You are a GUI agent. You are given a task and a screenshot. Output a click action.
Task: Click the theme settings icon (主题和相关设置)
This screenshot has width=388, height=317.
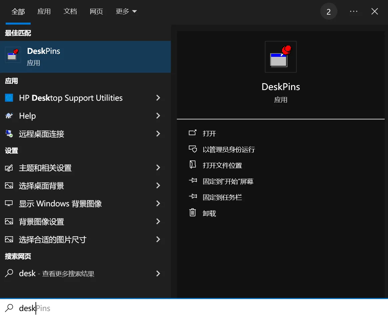point(9,168)
